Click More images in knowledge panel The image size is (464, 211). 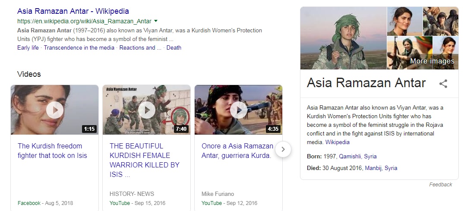point(432,61)
